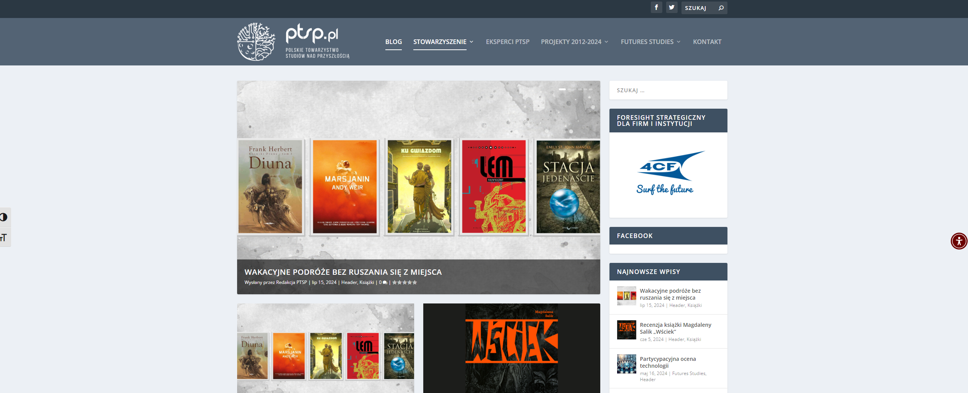Open 'Recenzja książki Magdaleny Salik' link
Viewport: 968px width, 393px height.
[x=675, y=328]
